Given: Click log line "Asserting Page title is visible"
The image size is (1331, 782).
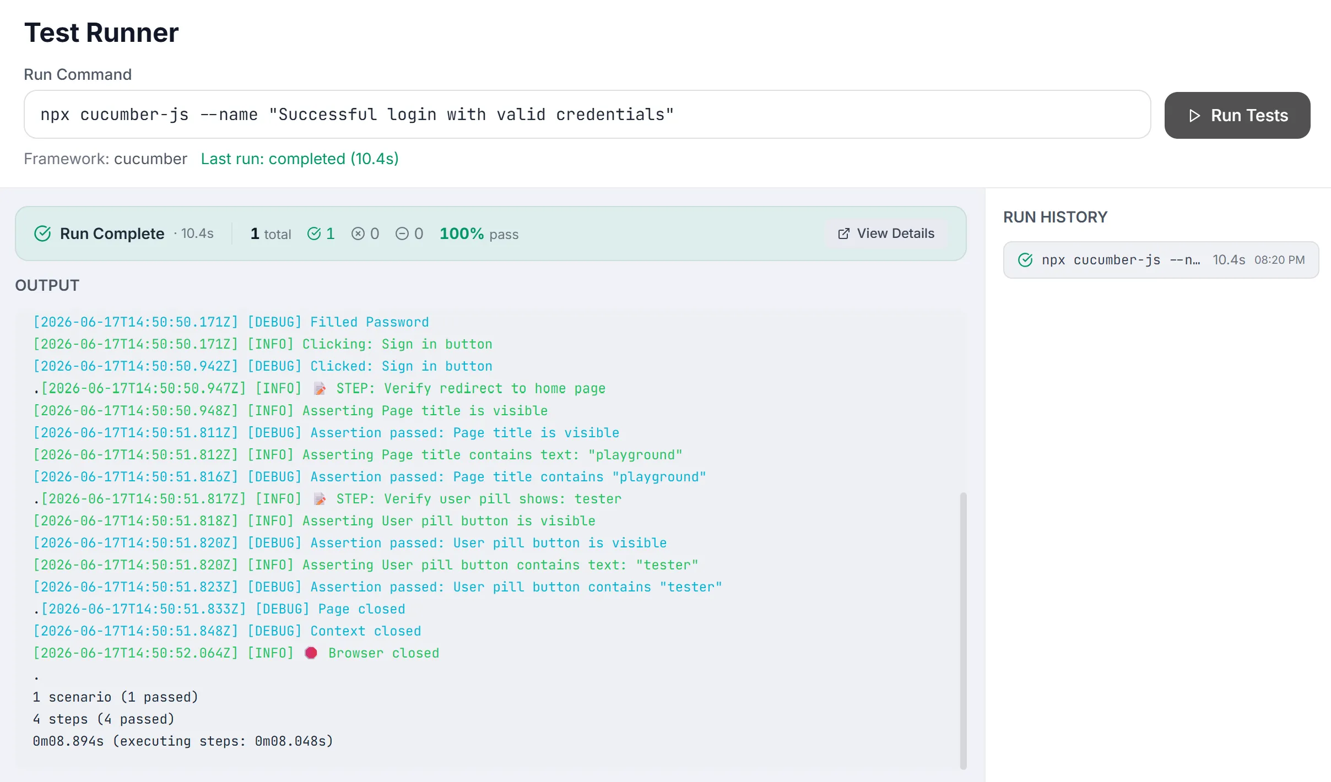Looking at the screenshot, I should coord(290,411).
